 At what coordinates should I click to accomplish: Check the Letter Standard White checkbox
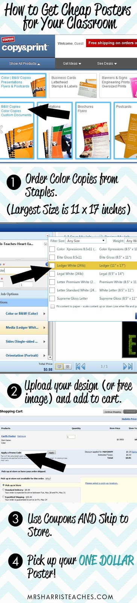pyautogui.click(x=52, y=291)
